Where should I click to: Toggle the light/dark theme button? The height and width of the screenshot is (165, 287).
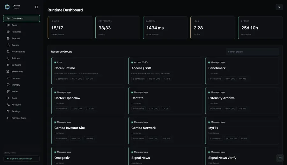point(279,7)
